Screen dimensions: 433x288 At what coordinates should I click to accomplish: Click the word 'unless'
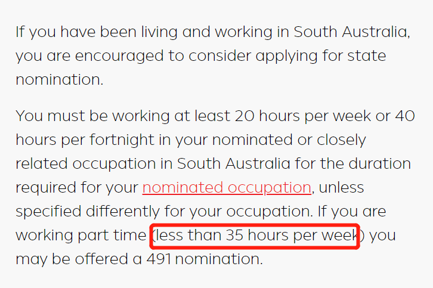[x=342, y=188]
